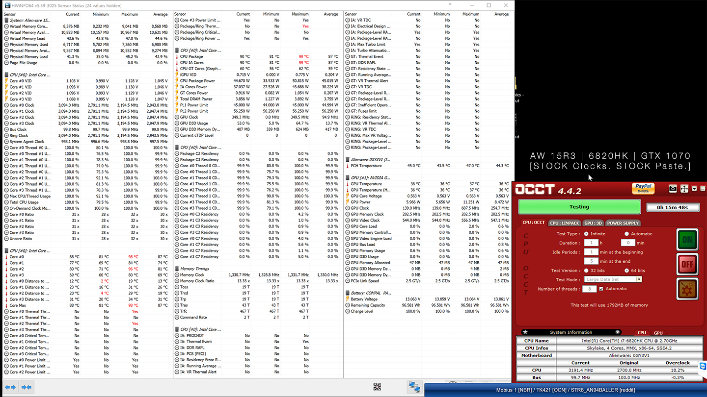The image size is (707, 397).
Task: Open the OCCT top-bar dropdown arrow
Action: tap(694, 189)
